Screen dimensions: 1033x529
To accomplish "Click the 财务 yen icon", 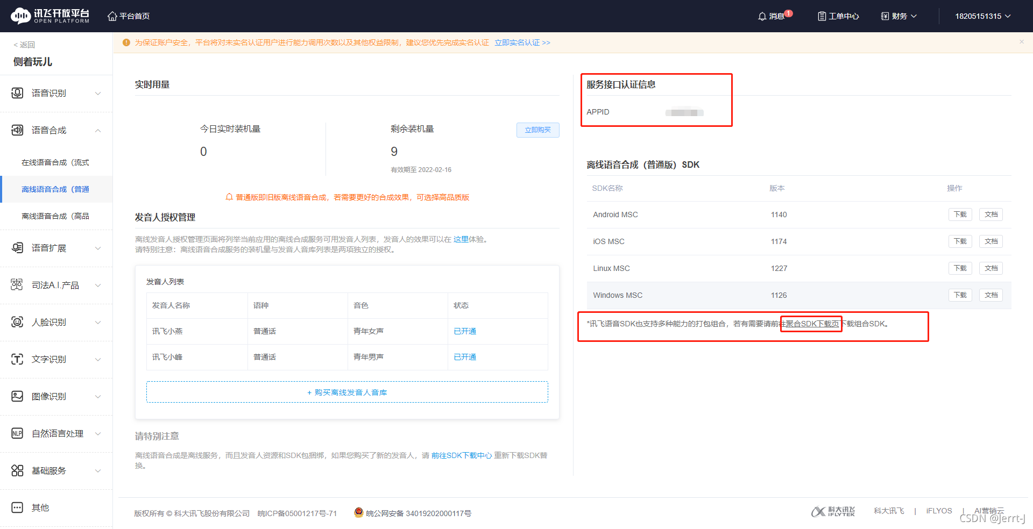I will point(885,16).
